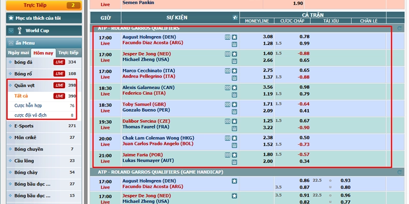
Task: Select Cược hỗn hợp under Quần vợt
Action: (28, 106)
